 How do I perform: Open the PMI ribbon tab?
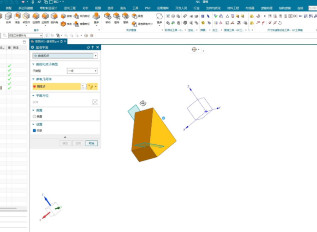148,8
